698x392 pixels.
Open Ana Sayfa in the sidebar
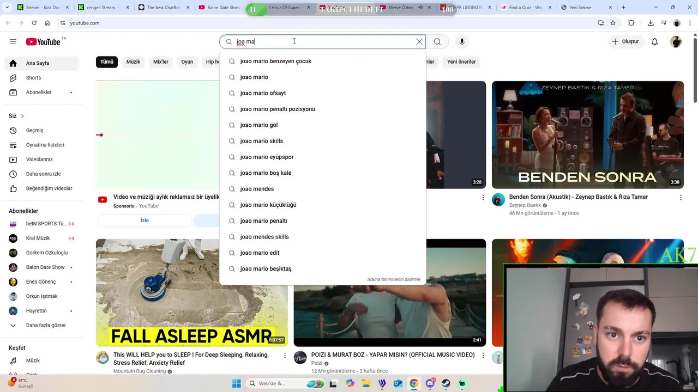click(41, 63)
